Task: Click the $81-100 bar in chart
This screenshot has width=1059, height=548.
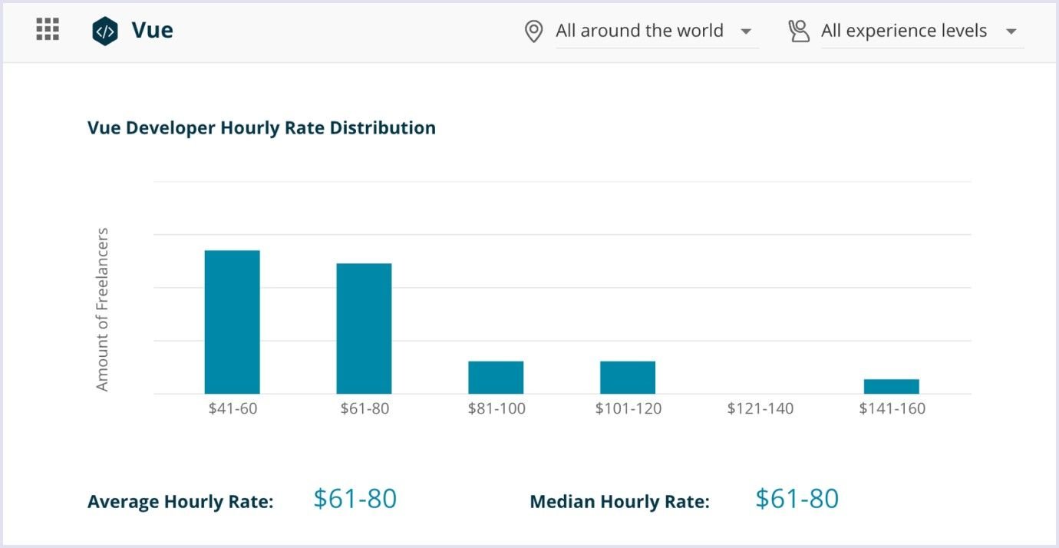Action: pyautogui.click(x=496, y=378)
